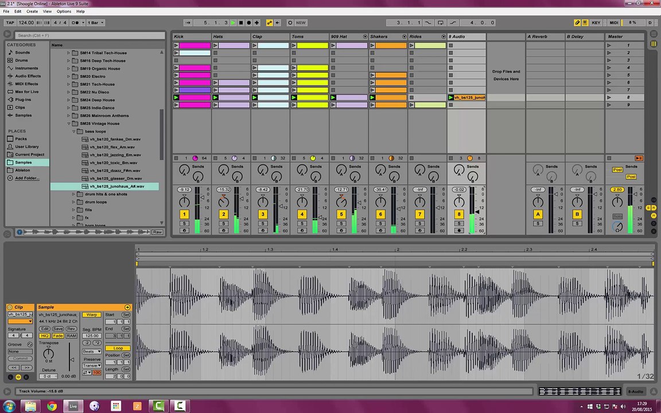Enable RAM mode for the sample
The image size is (661, 413).
point(71,336)
